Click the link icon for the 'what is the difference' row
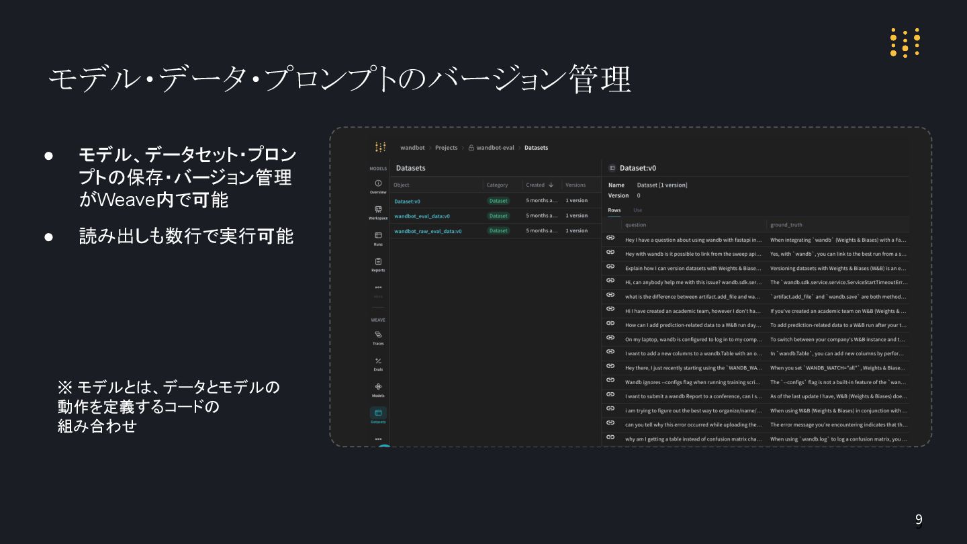The height and width of the screenshot is (544, 967). coord(610,294)
